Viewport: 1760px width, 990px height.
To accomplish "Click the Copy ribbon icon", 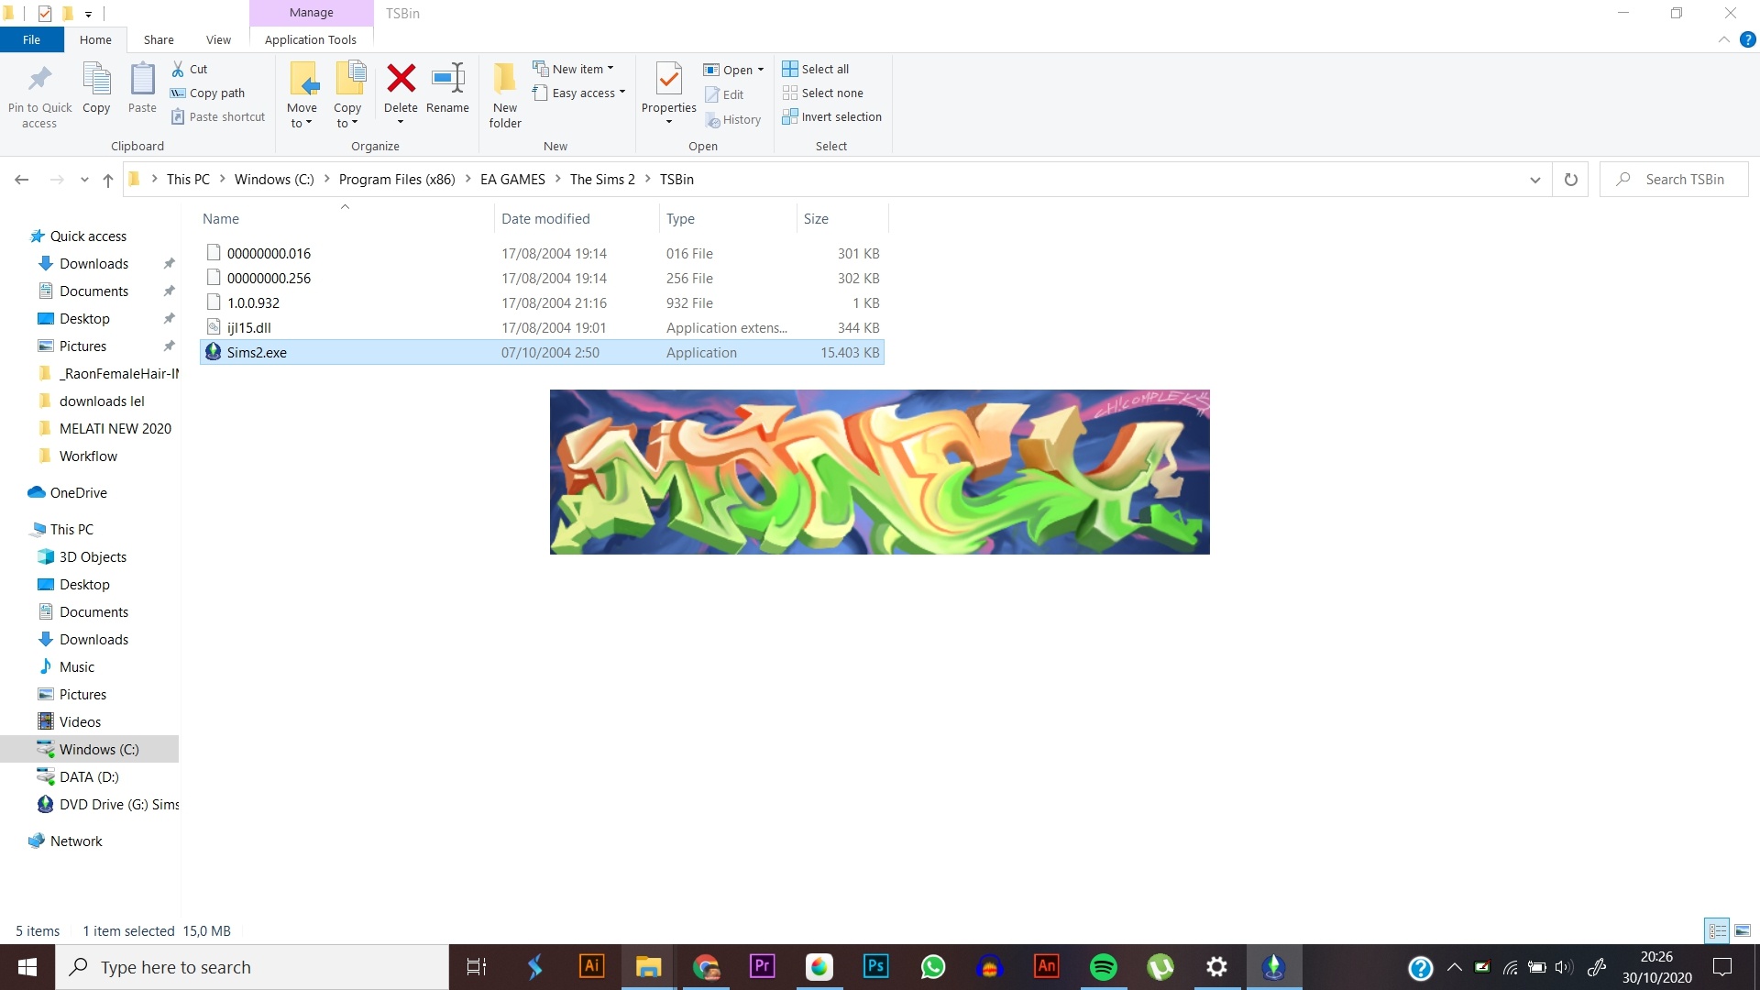I will pos(96,81).
